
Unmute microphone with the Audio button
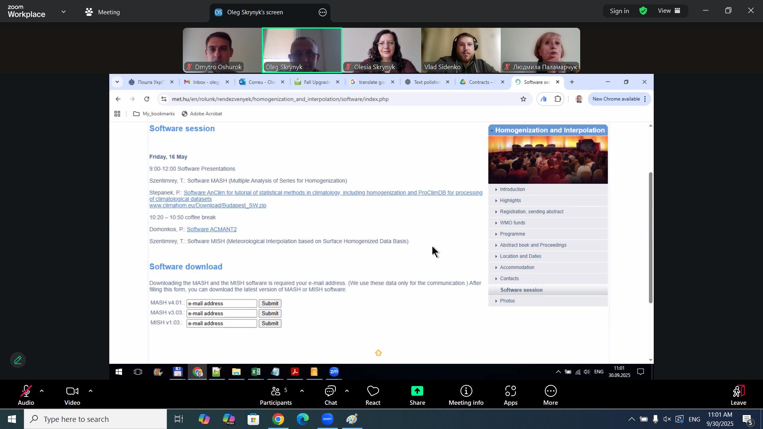(x=25, y=395)
